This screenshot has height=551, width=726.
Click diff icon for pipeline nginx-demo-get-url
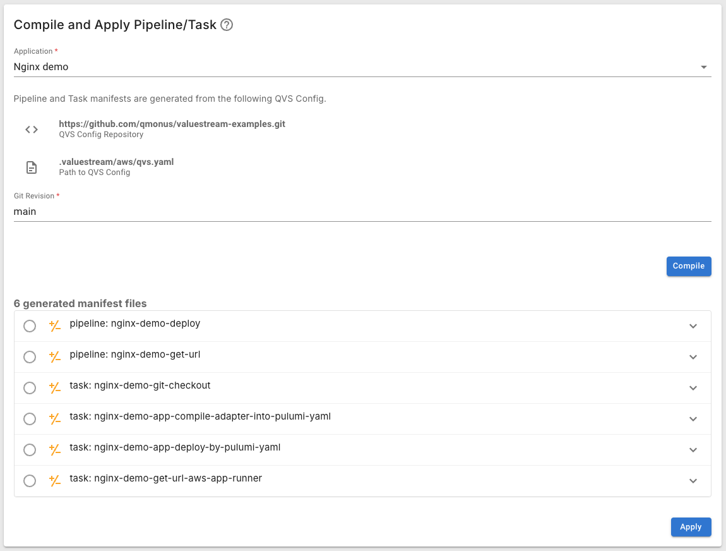(55, 357)
